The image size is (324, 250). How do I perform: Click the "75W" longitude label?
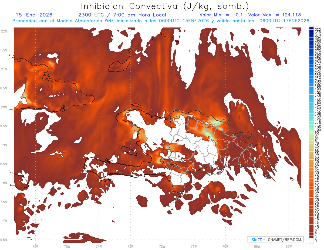click(x=67, y=246)
